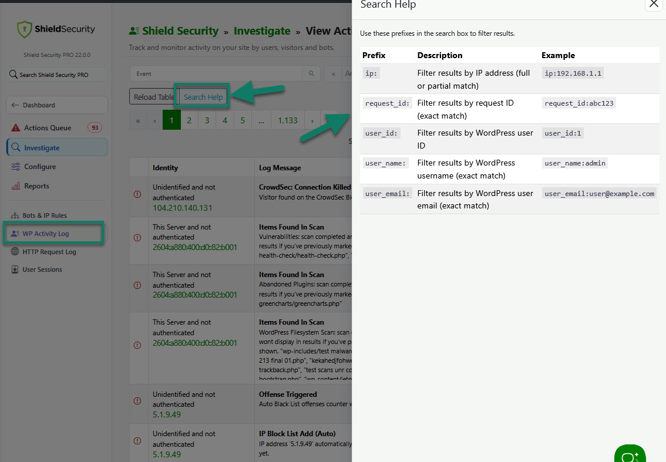Click IP 104.210.140.131 link

coord(182,208)
